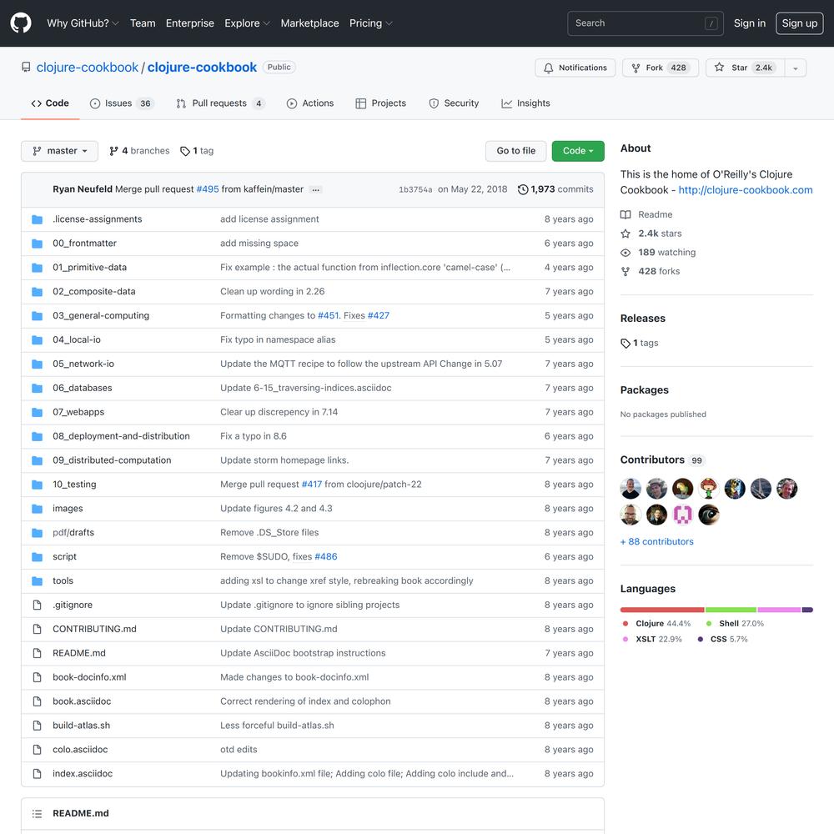The width and height of the screenshot is (834, 834).
Task: Open the clojure-cookbook.com link
Action: pos(745,190)
